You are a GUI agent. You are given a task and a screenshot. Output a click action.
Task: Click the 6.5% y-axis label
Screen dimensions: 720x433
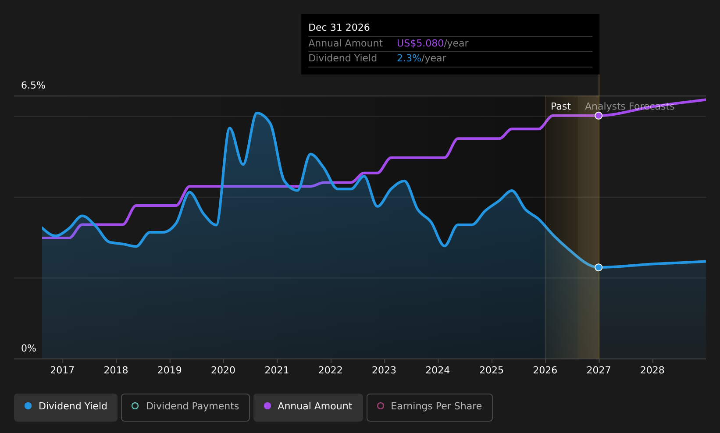point(33,85)
